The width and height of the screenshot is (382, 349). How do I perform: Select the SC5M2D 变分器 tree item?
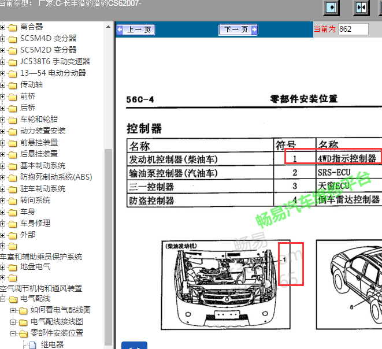48,50
